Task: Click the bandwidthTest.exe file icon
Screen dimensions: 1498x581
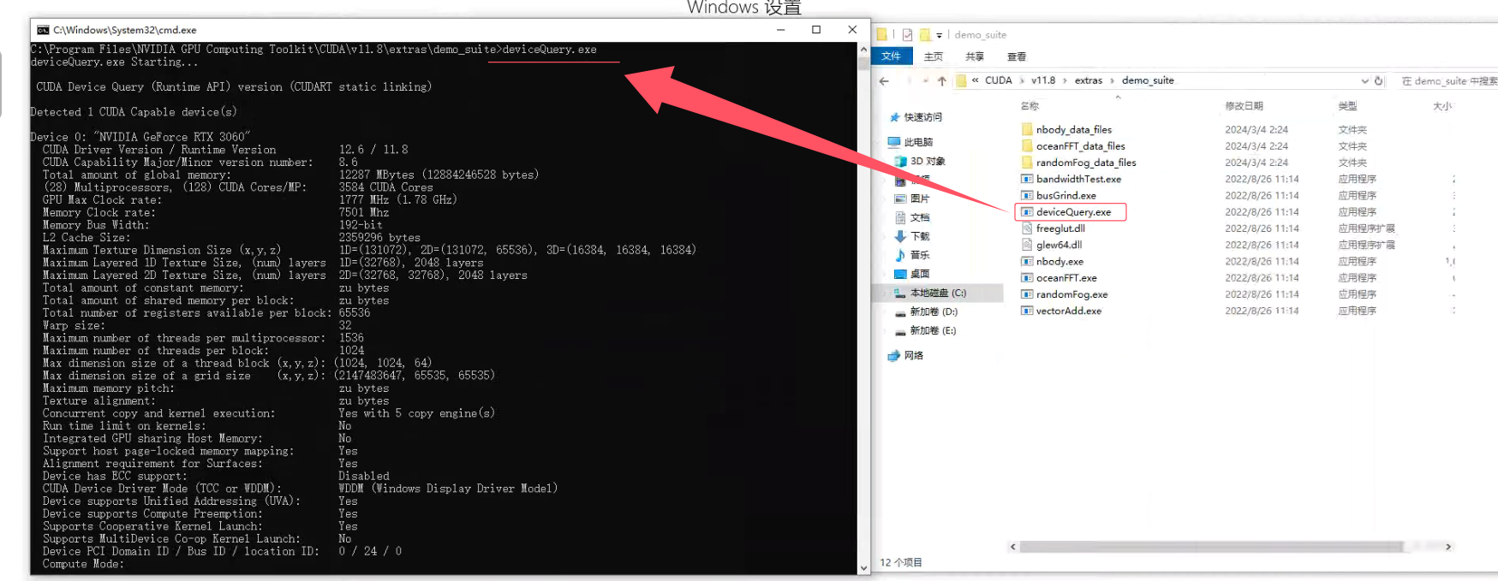Action: pos(1027,179)
